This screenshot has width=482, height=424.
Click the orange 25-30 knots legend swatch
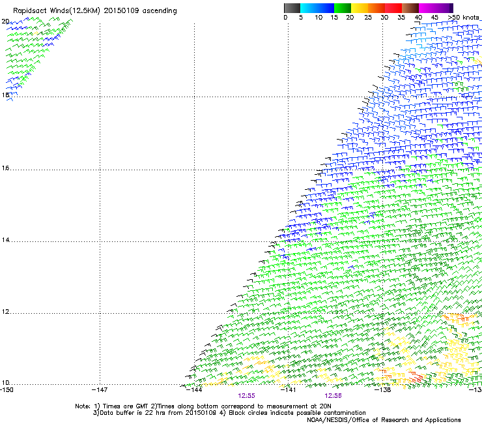(x=376, y=8)
